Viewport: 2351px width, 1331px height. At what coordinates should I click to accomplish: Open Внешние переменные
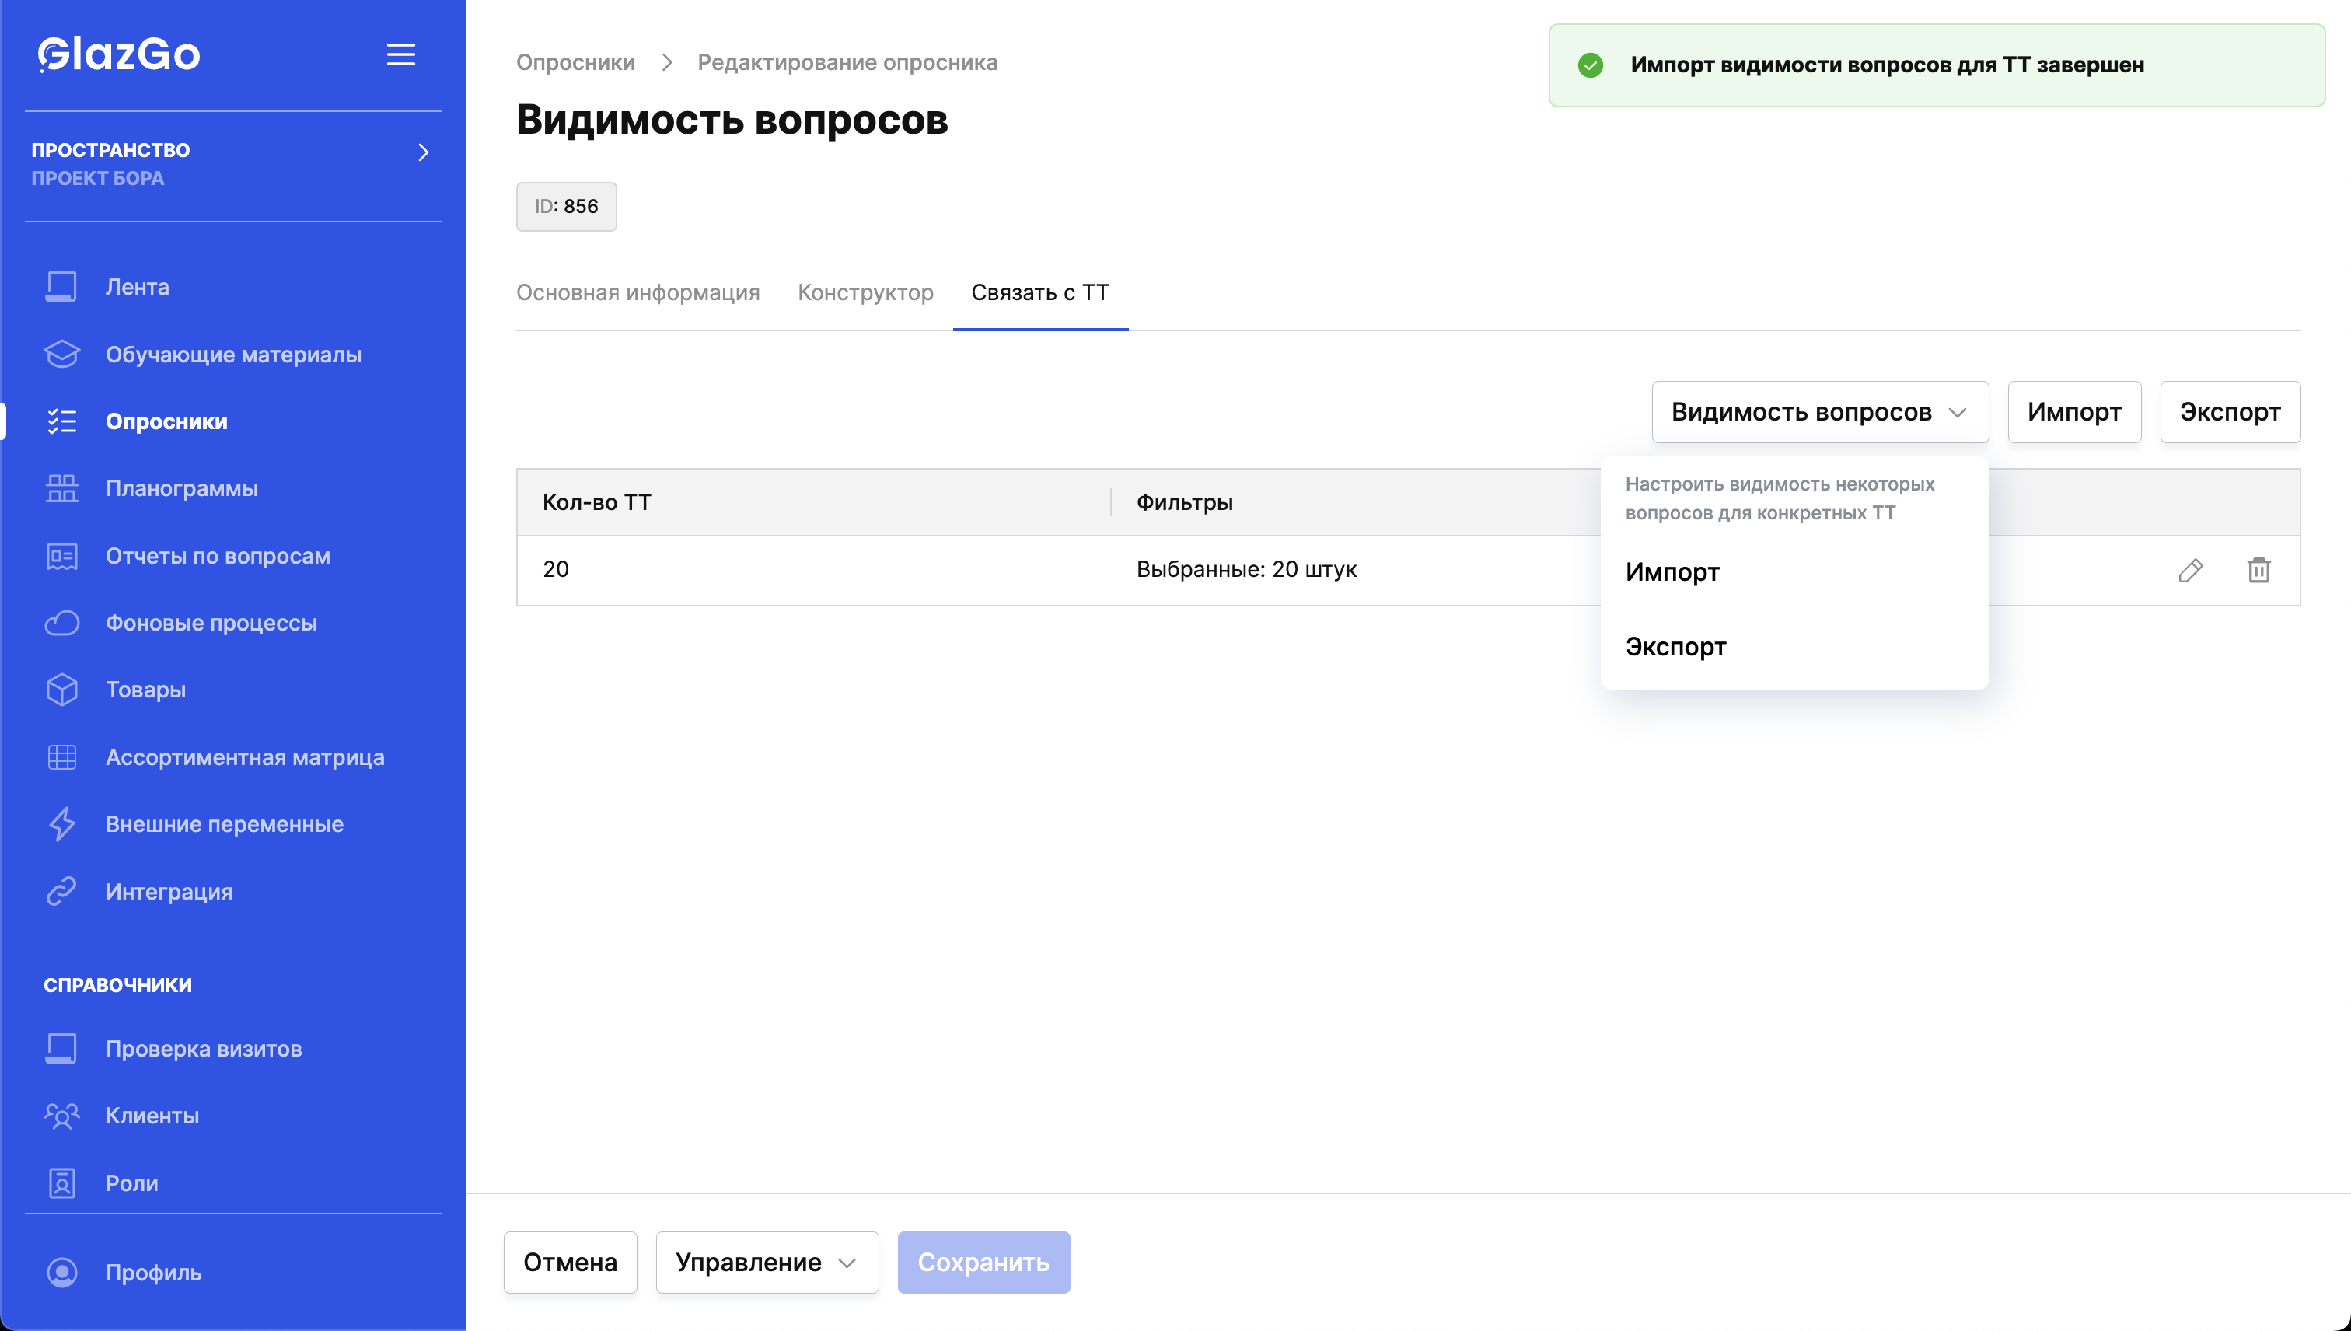tap(224, 823)
